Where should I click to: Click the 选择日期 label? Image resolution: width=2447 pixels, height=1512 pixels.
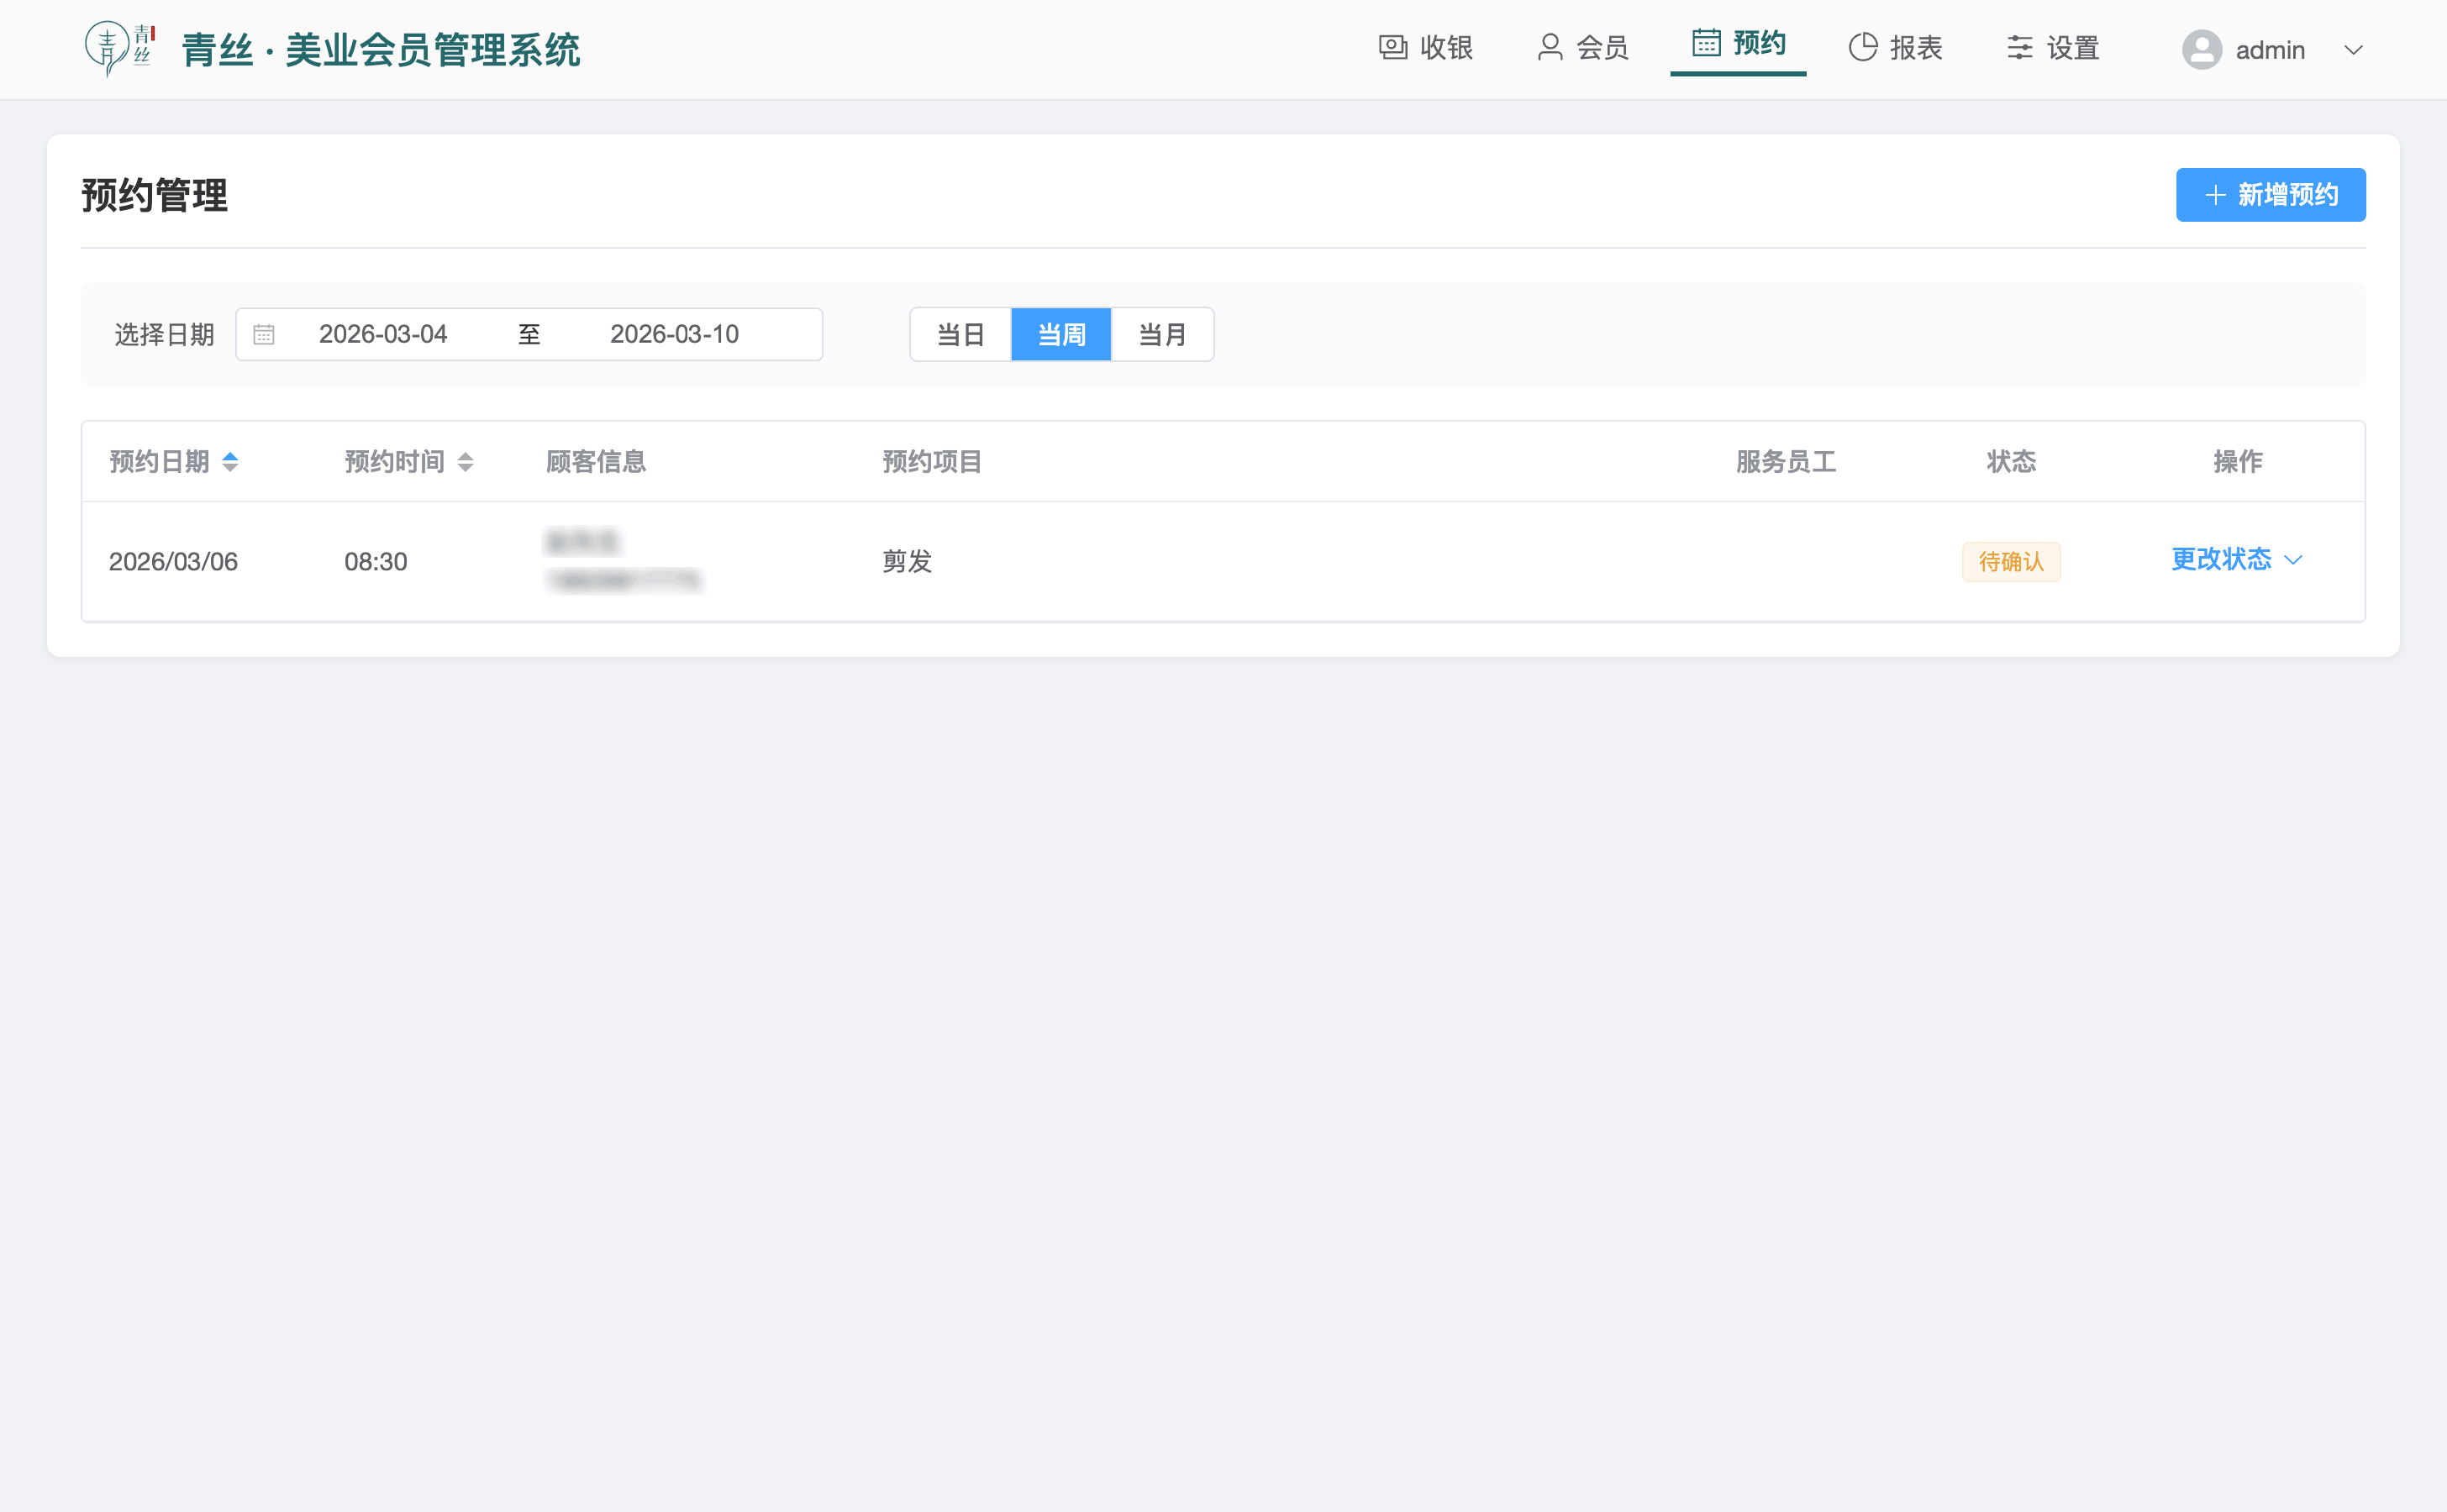164,334
